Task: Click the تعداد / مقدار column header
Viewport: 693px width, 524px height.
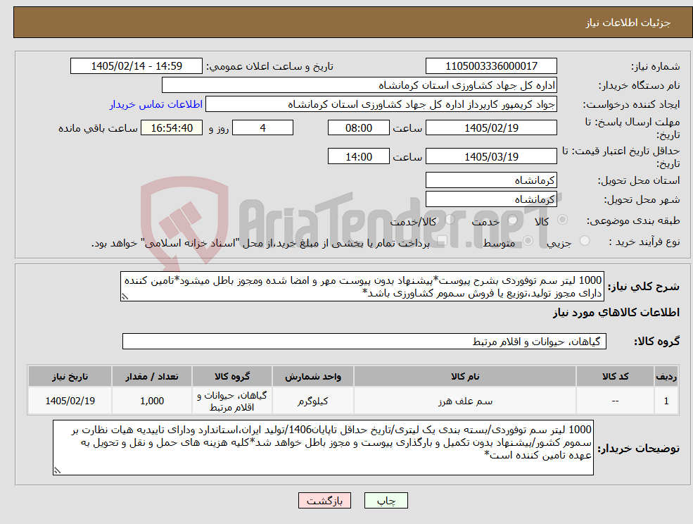Action: (151, 376)
